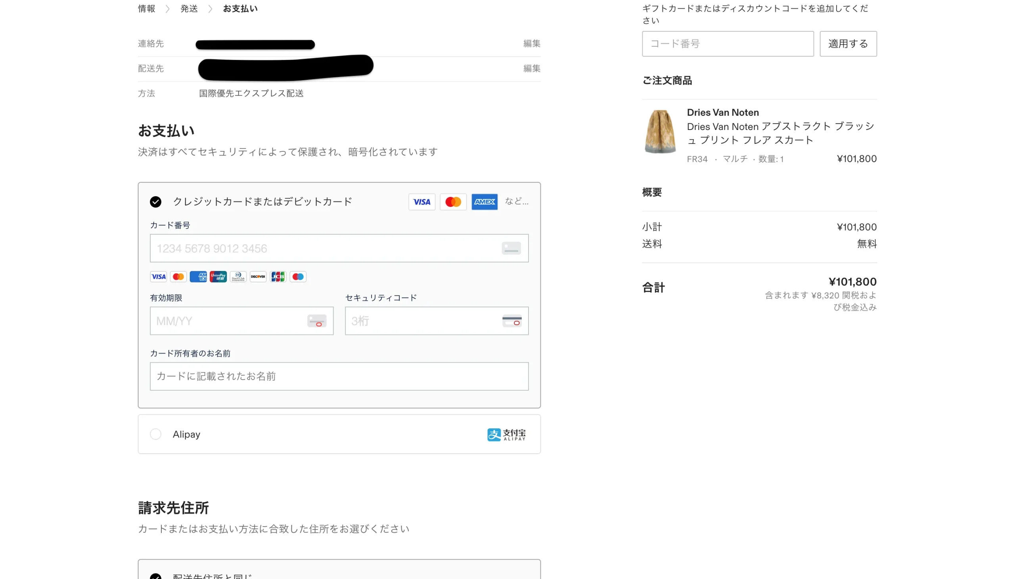
Task: Click the お支払い breadcrumb step
Action: tap(240, 9)
